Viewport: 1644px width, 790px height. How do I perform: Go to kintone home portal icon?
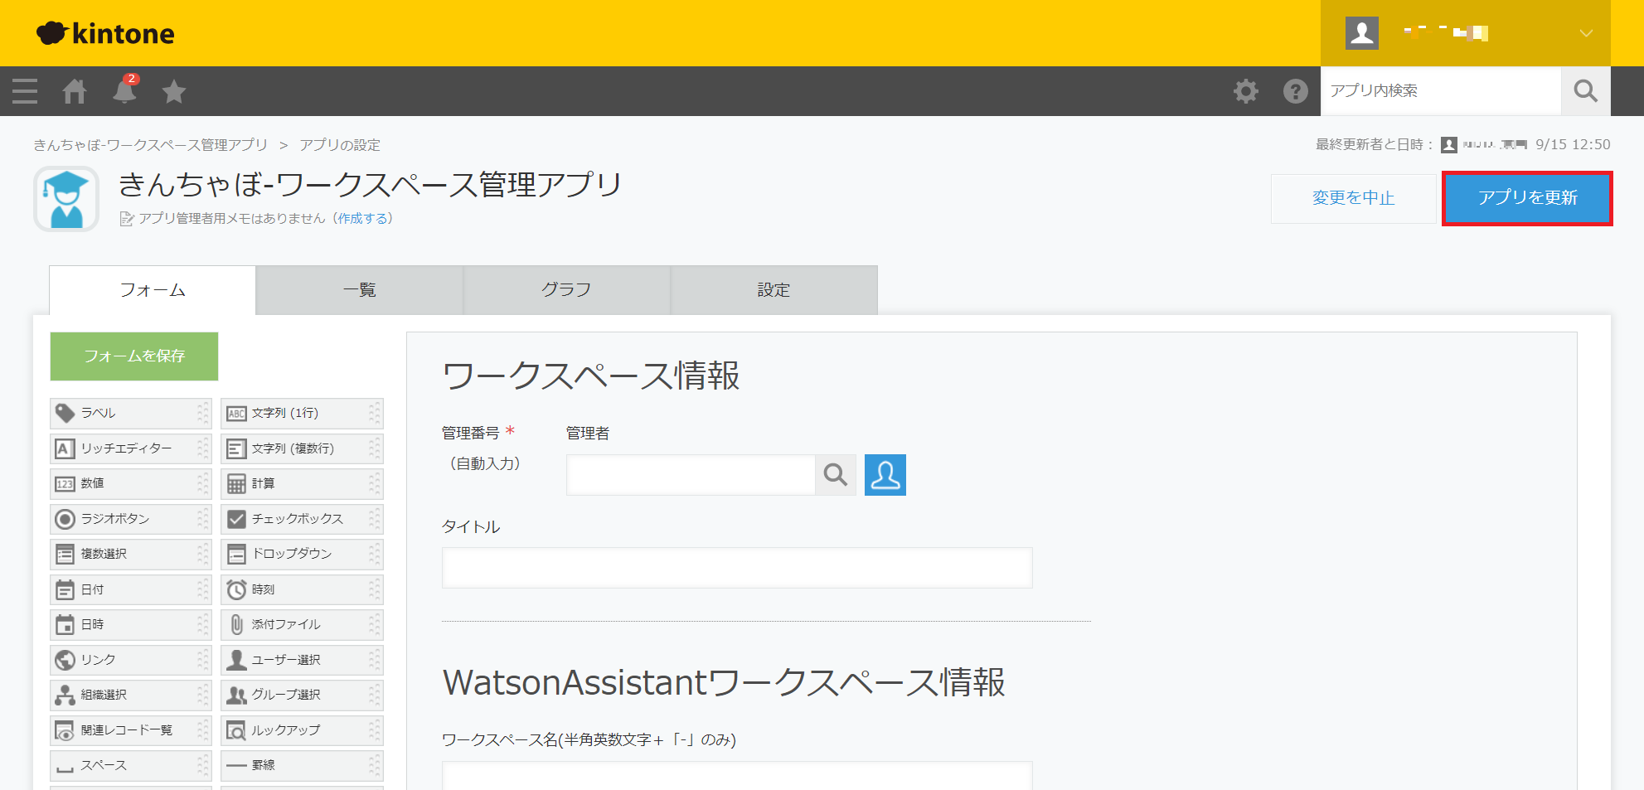pos(75,91)
